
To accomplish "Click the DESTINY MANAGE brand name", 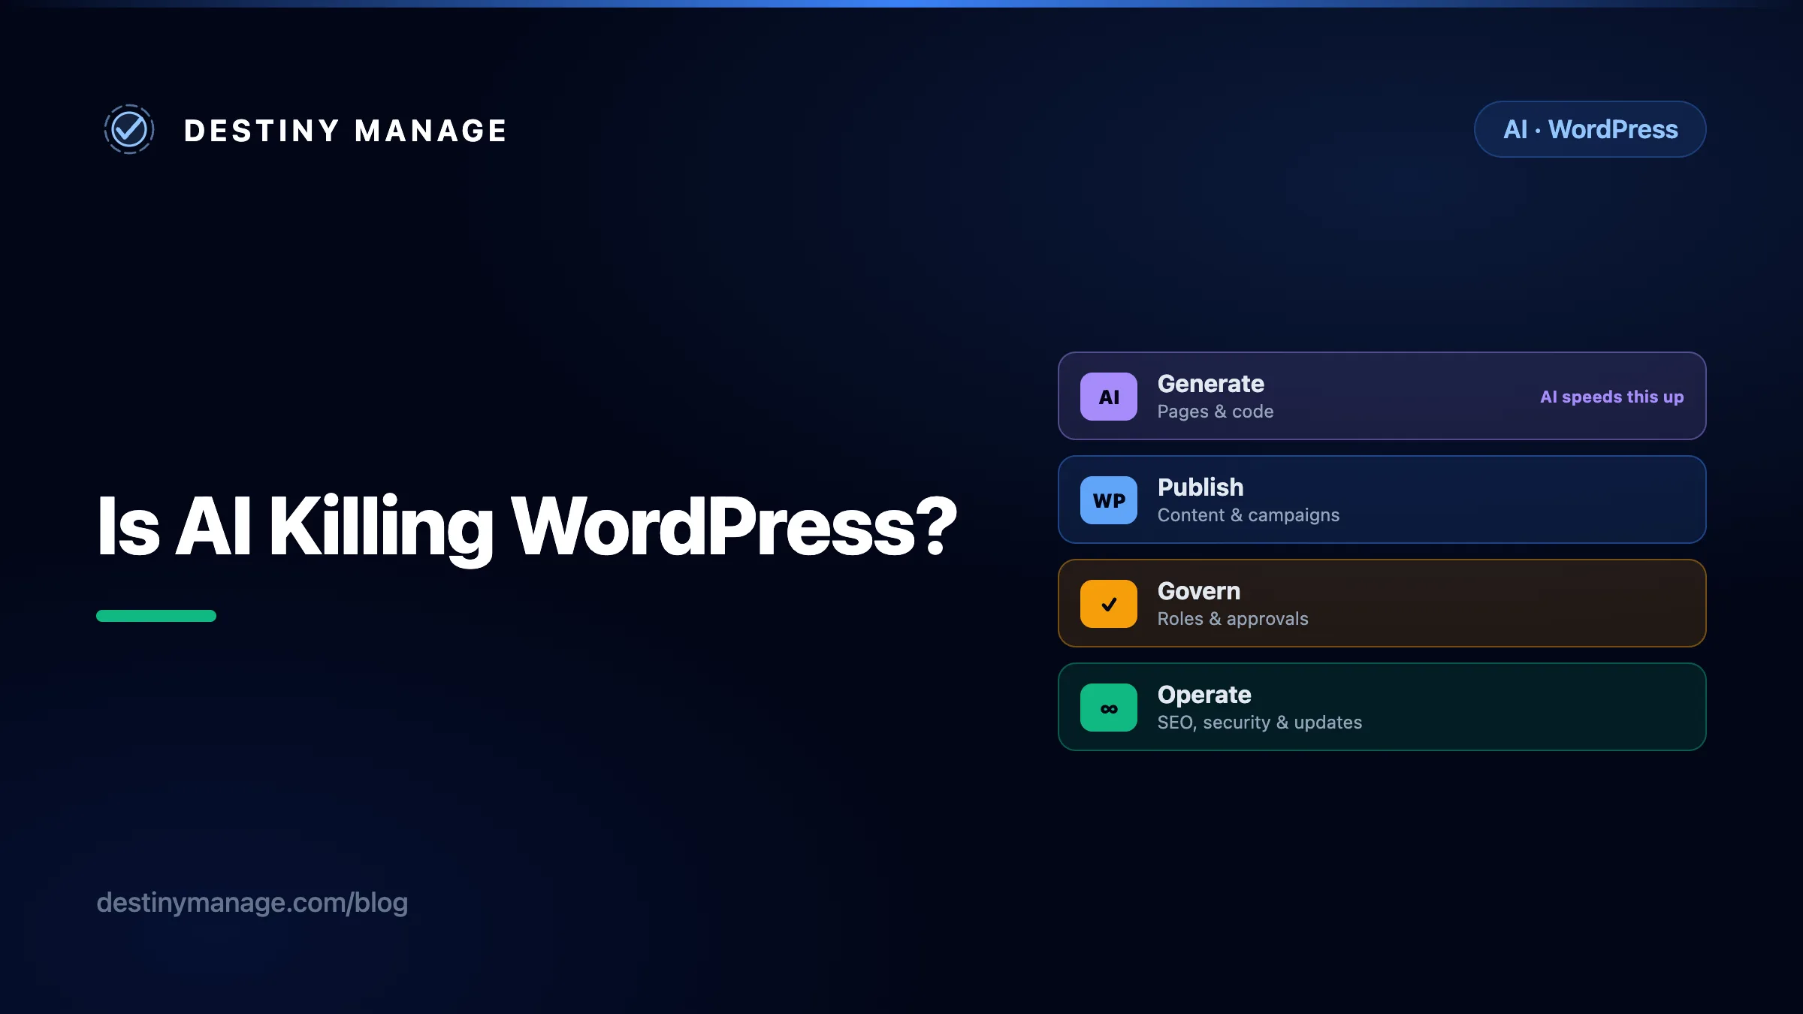I will pyautogui.click(x=346, y=131).
